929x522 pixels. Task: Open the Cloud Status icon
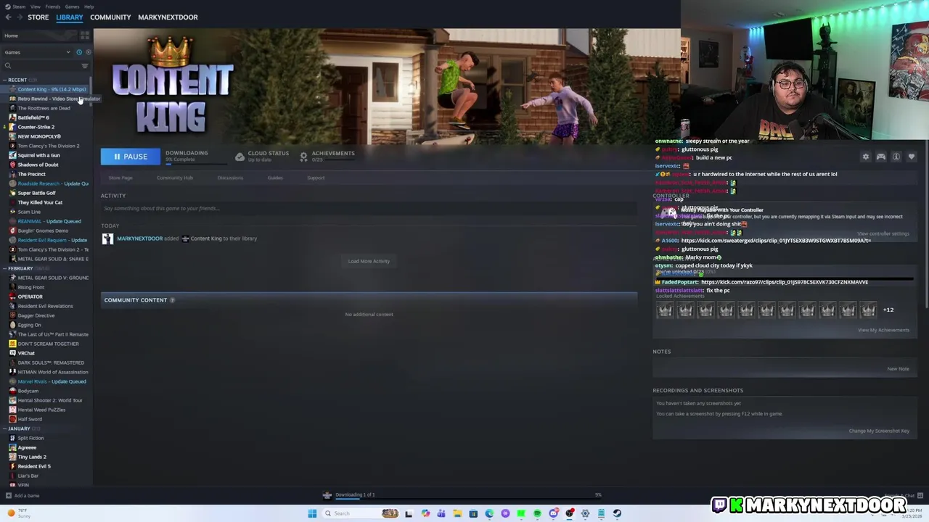pyautogui.click(x=240, y=157)
